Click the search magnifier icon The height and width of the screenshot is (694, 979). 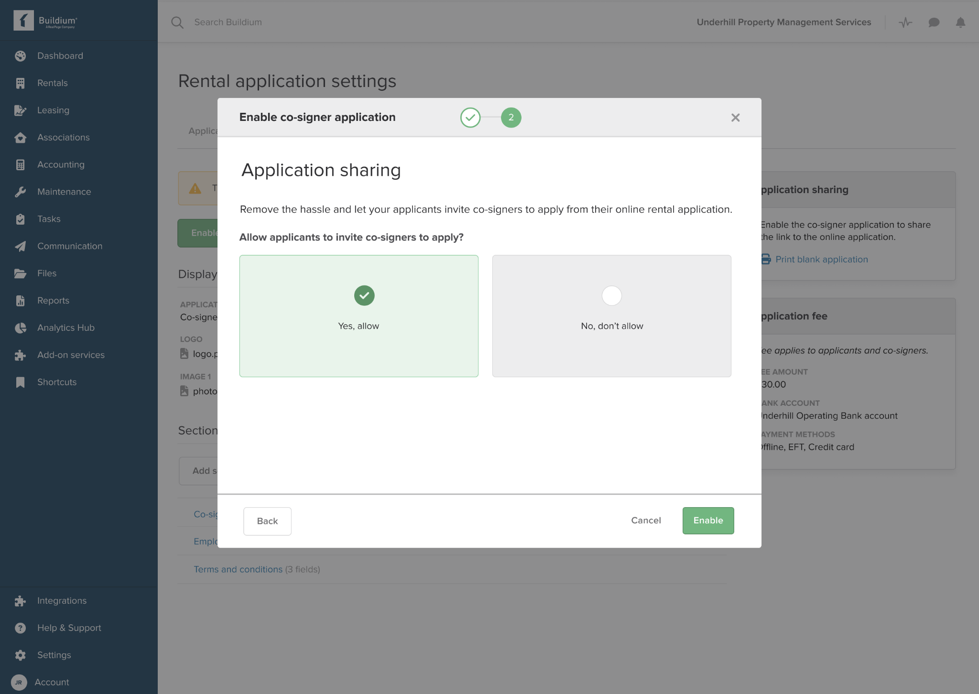(x=177, y=22)
